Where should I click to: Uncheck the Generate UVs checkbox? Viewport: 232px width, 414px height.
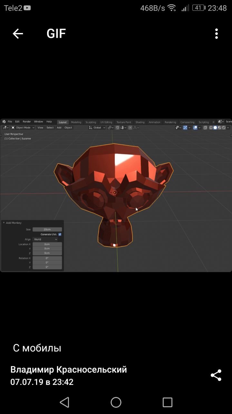60,234
